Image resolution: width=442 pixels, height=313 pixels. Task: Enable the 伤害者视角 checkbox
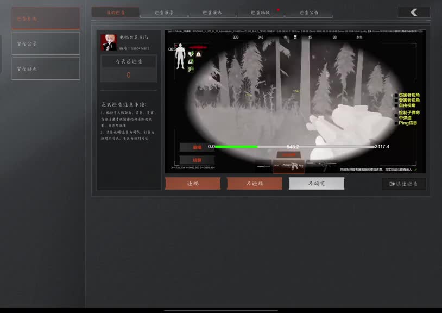coord(396,95)
